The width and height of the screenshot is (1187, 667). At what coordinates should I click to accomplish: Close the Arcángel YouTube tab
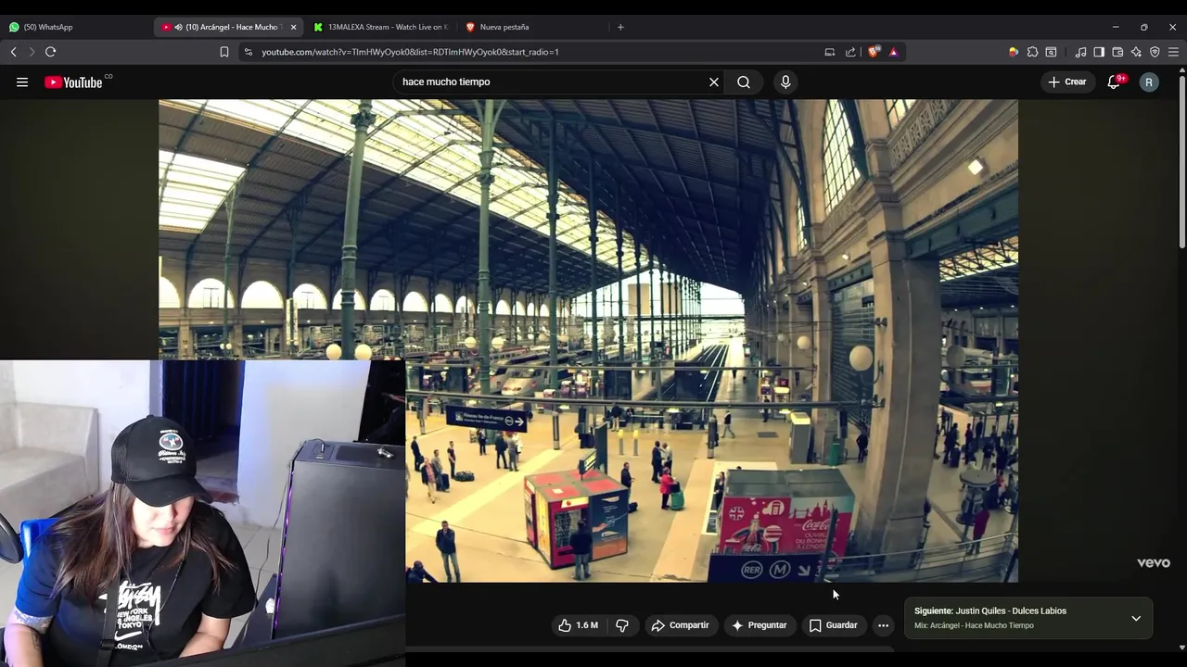pos(293,27)
